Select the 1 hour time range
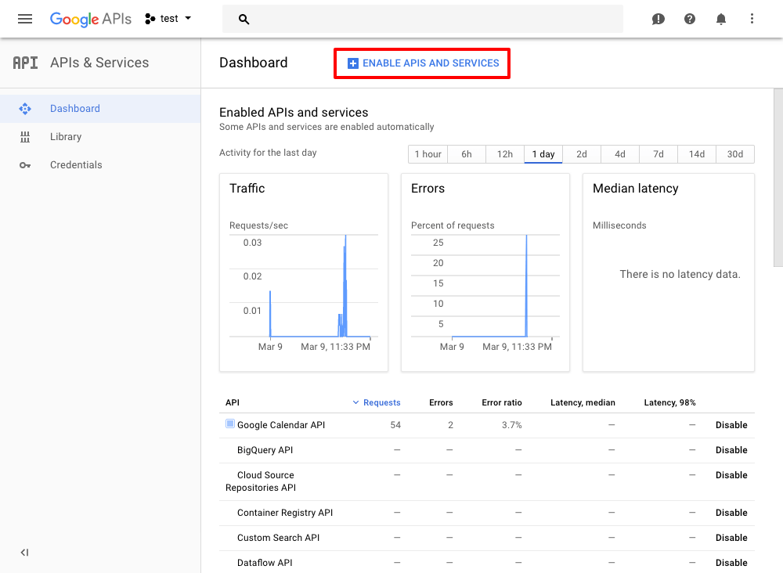 [428, 154]
